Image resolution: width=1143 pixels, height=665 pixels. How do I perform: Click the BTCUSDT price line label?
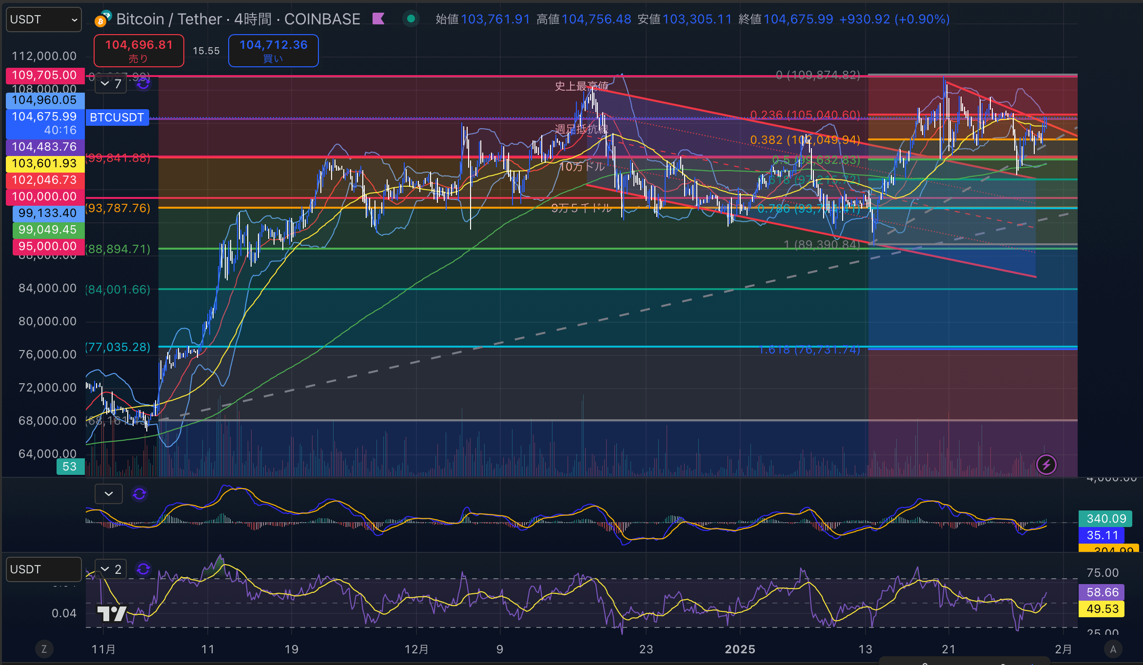[x=117, y=117]
